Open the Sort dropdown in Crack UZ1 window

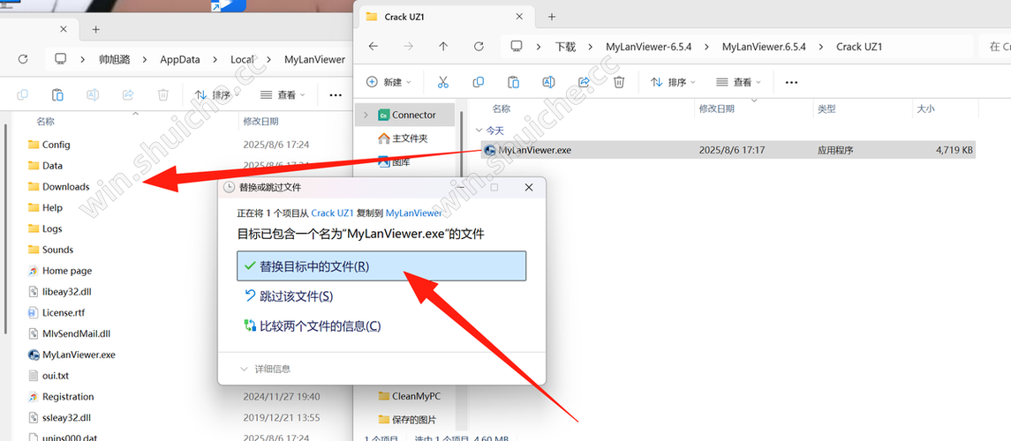673,82
